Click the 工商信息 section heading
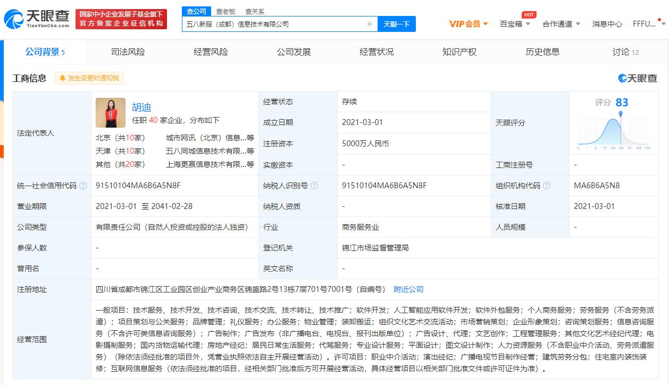 (x=29, y=78)
